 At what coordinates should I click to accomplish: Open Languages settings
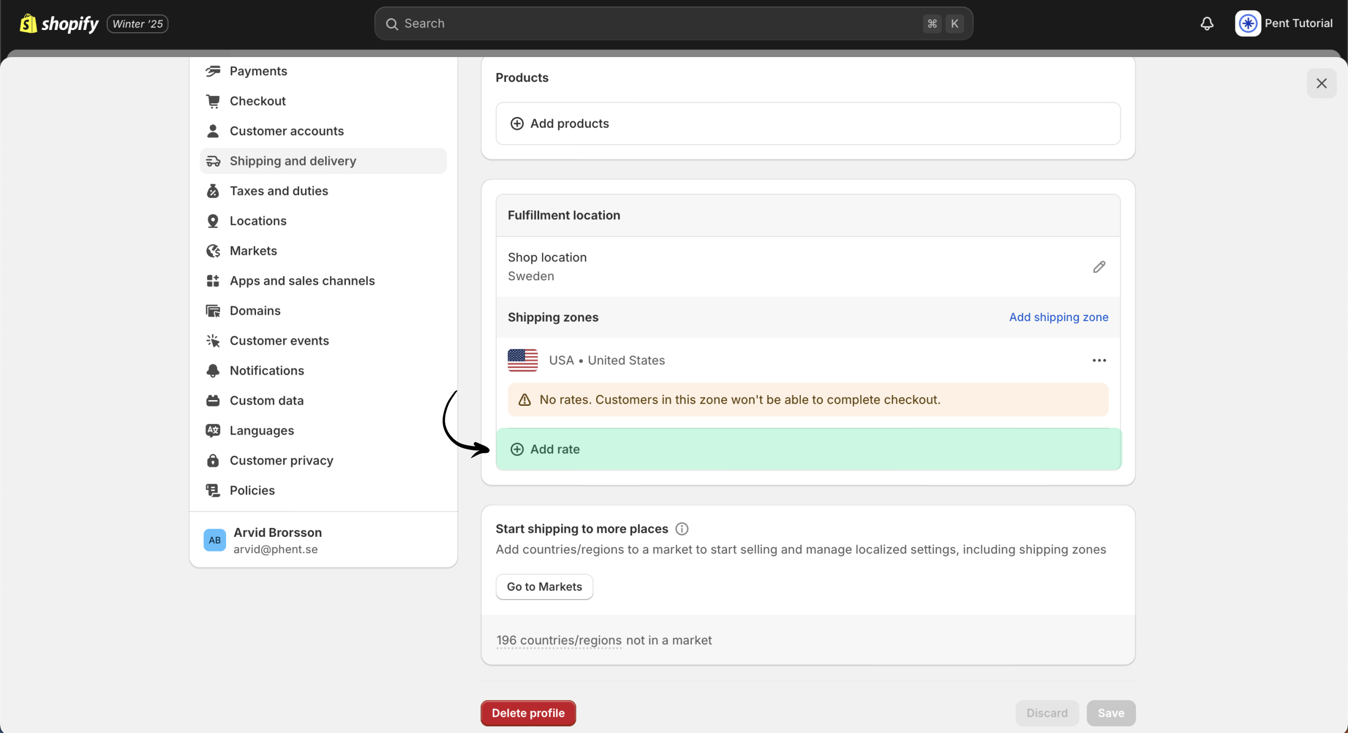pyautogui.click(x=323, y=431)
